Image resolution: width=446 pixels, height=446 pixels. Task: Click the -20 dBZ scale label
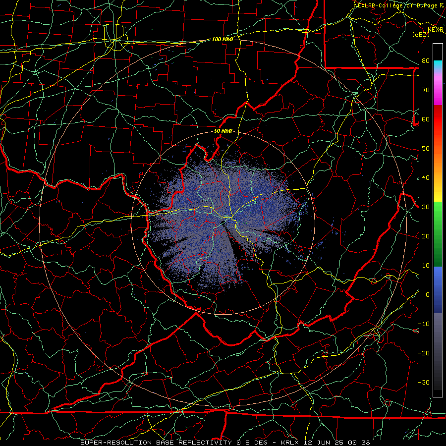pyautogui.click(x=424, y=353)
